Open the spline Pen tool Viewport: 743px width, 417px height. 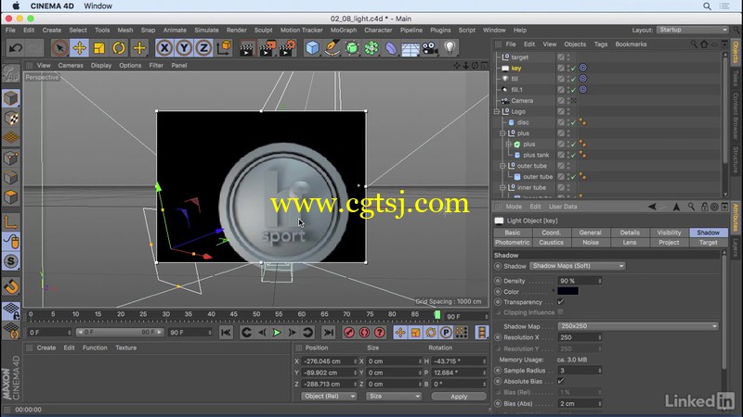pyautogui.click(x=332, y=48)
